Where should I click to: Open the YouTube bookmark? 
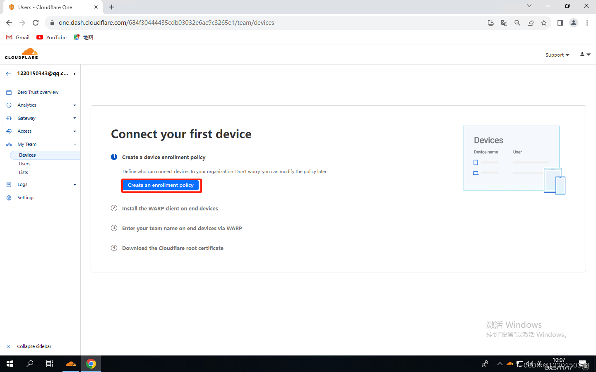[x=52, y=37]
